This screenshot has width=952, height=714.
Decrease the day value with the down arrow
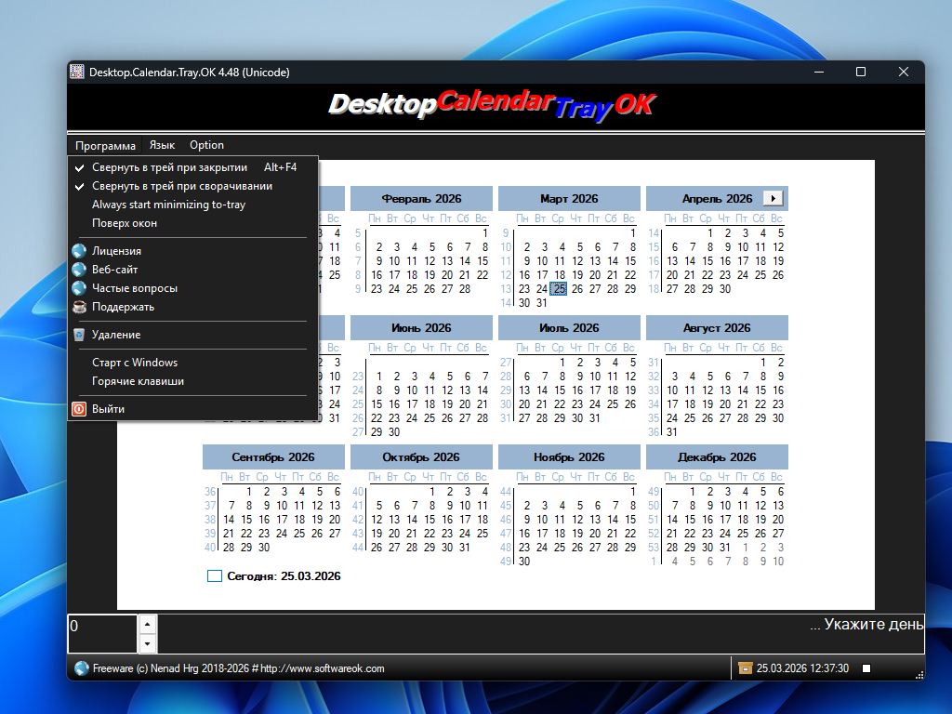click(148, 643)
